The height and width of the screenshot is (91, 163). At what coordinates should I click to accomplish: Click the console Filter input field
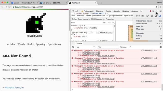point(108,47)
